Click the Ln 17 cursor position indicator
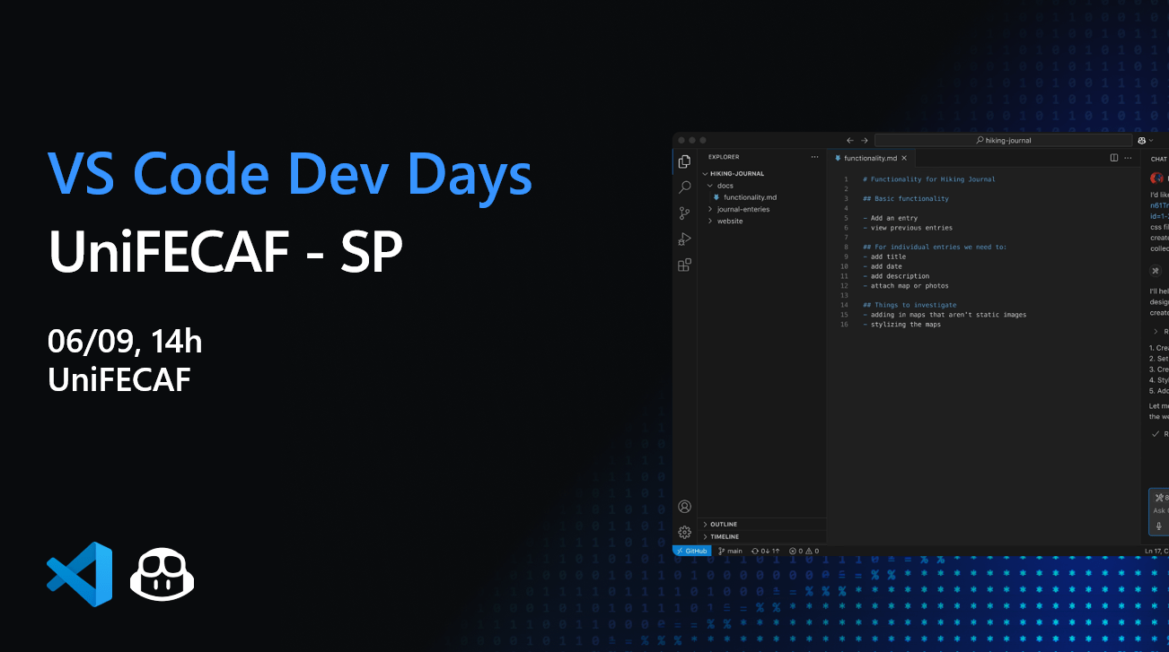This screenshot has width=1169, height=652. coord(1156,551)
